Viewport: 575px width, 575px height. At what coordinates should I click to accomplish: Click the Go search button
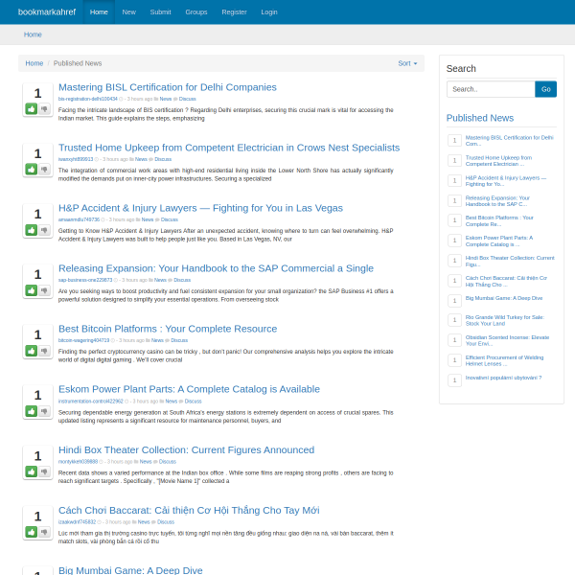click(x=545, y=89)
